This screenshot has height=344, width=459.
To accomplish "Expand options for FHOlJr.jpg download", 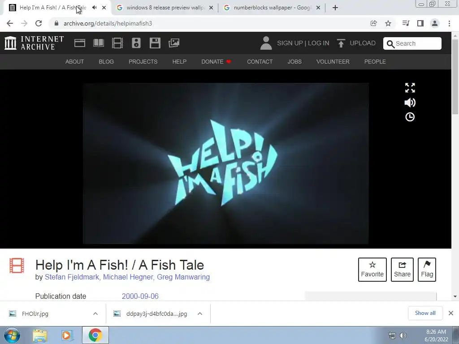I will point(95,314).
